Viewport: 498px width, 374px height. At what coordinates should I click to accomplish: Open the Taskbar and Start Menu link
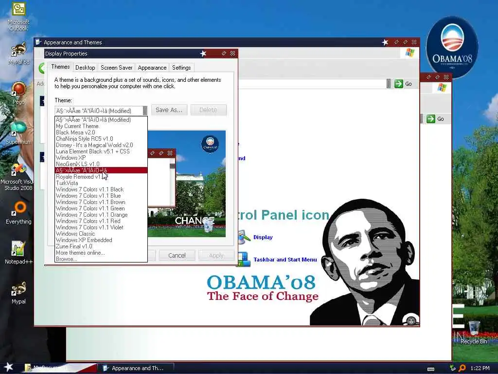click(285, 260)
